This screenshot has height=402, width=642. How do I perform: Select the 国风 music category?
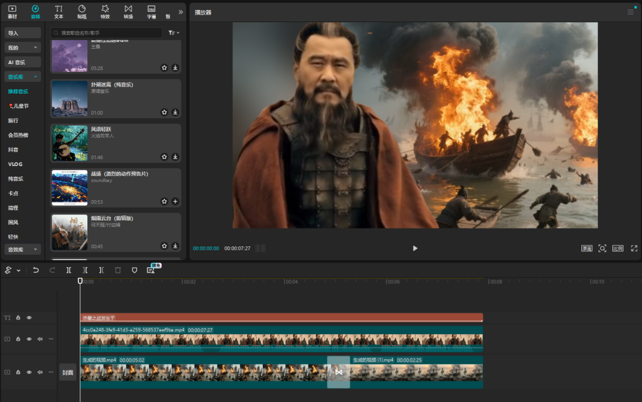[x=13, y=222]
